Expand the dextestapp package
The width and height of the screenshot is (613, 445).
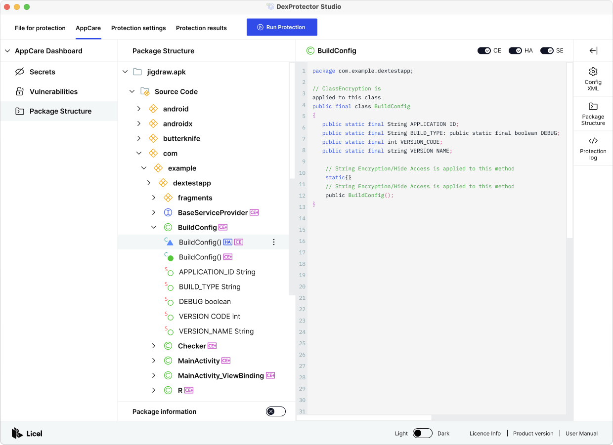click(149, 183)
